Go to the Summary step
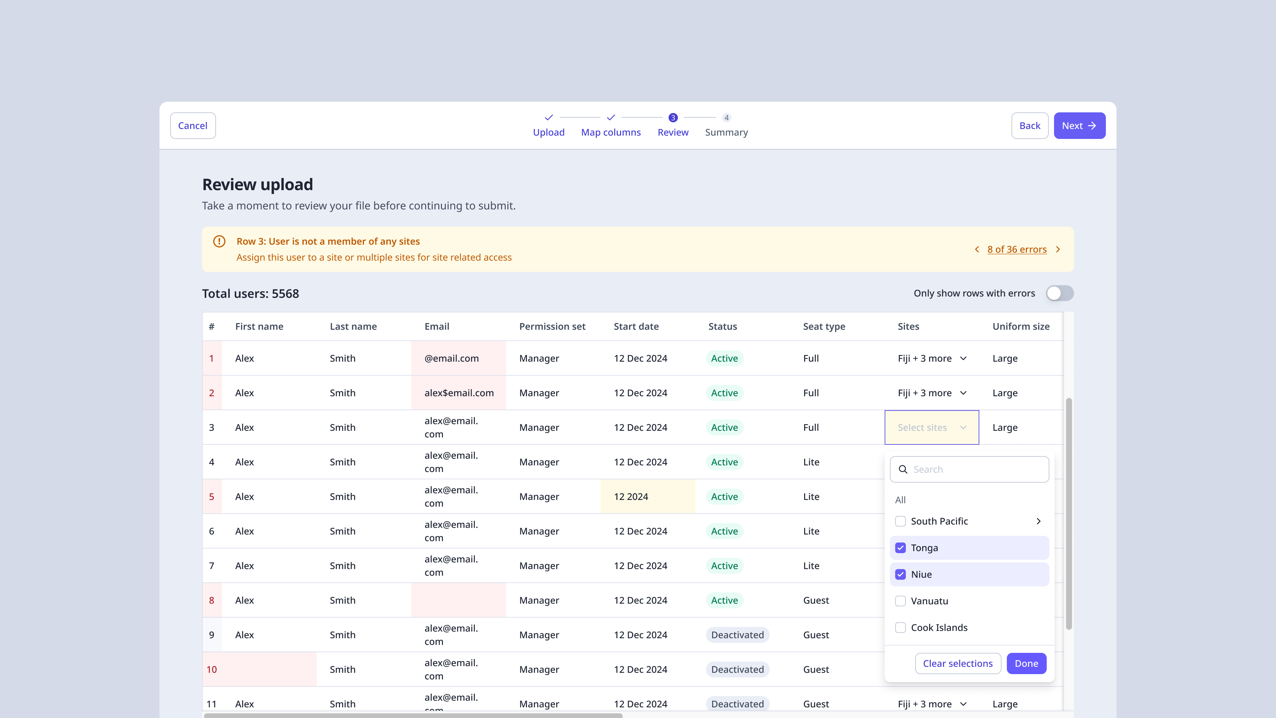The image size is (1276, 718). [x=726, y=132]
